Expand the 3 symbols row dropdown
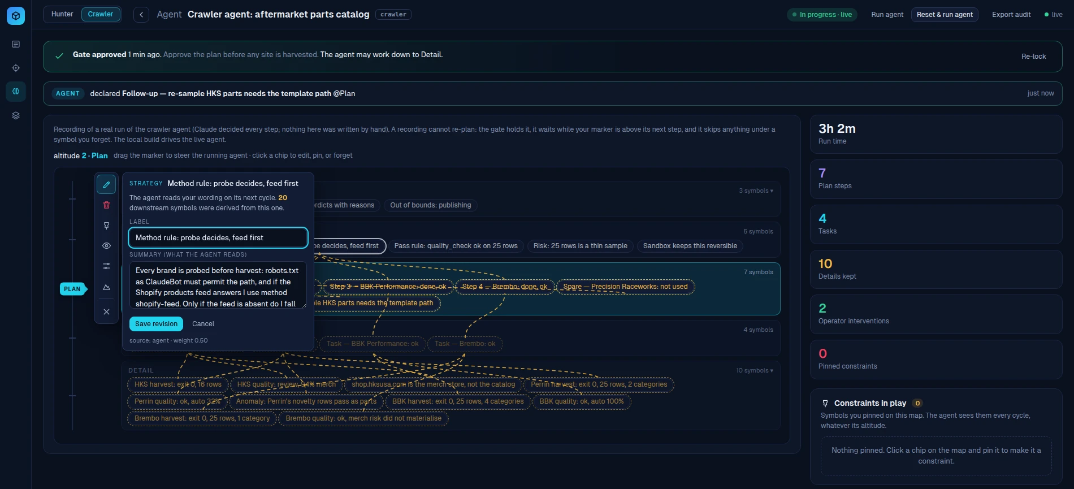Screen dimensions: 1074x489 [x=756, y=191]
